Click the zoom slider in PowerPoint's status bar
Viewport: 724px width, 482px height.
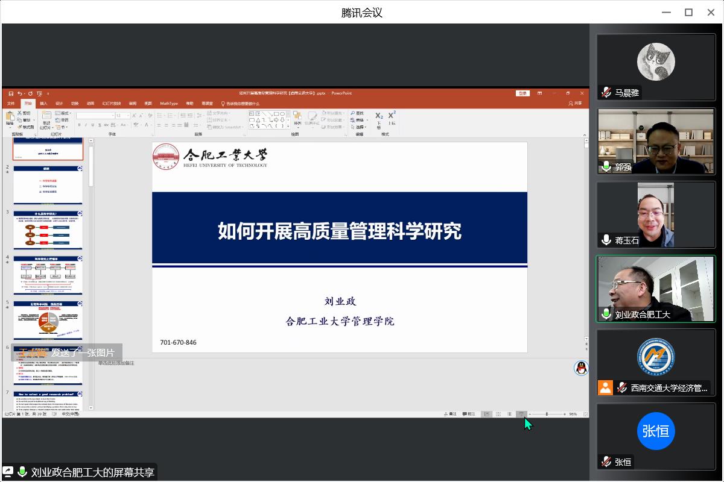click(547, 414)
